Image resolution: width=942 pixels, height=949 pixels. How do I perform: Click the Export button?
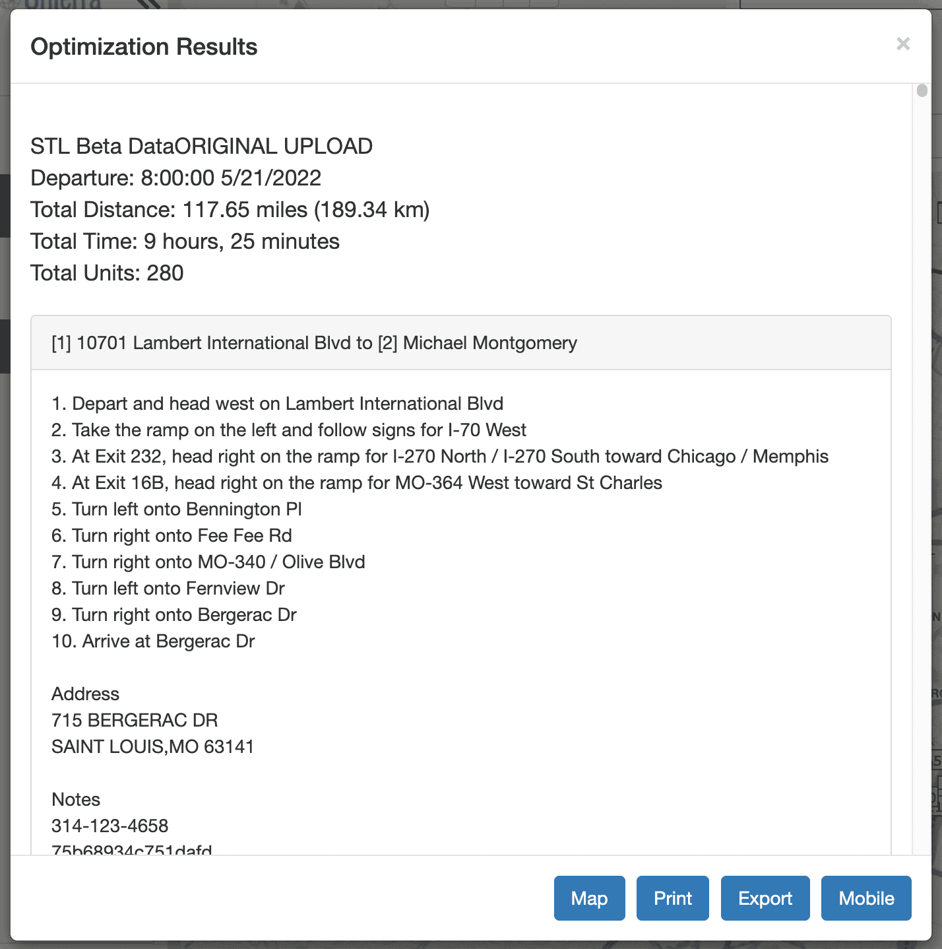pos(765,898)
